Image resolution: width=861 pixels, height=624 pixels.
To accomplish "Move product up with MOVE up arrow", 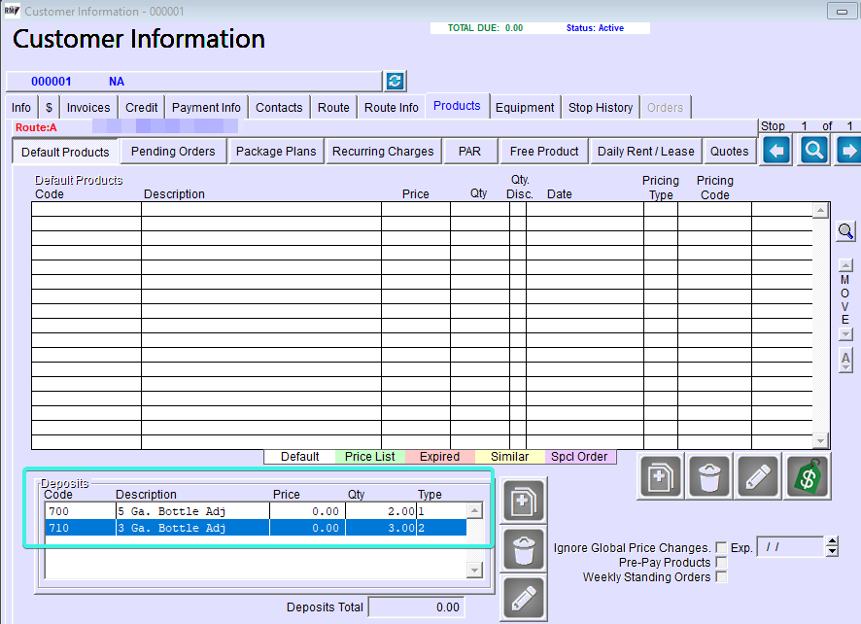I will tap(845, 265).
